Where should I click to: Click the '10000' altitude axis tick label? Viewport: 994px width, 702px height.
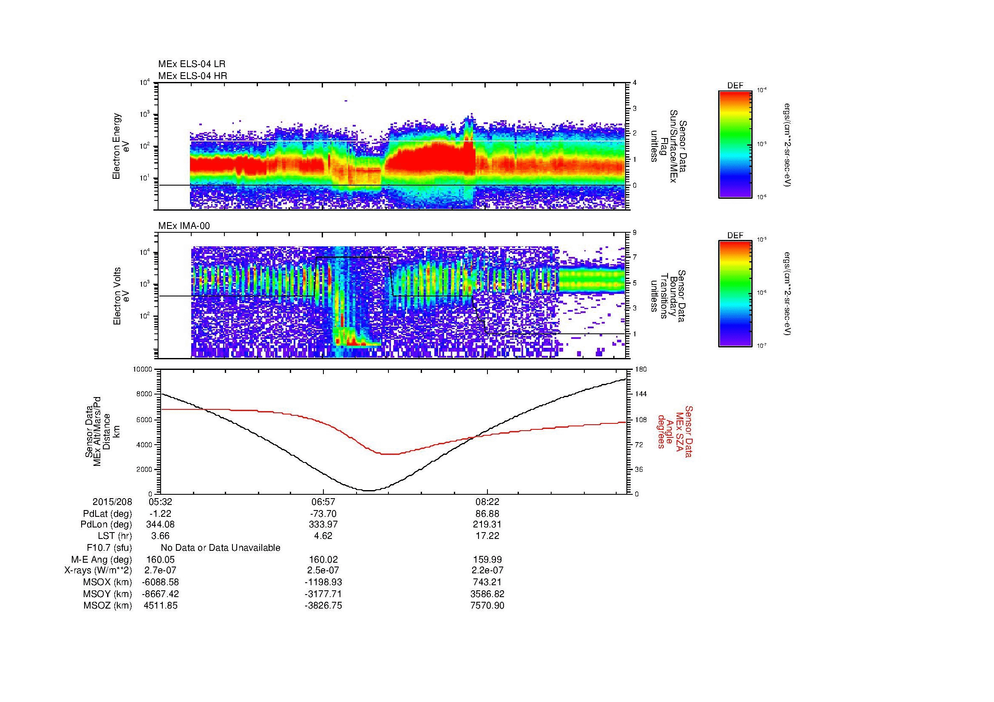(143, 369)
